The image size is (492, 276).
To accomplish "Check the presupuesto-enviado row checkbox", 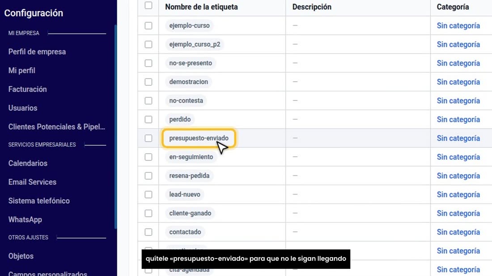I will [148, 138].
